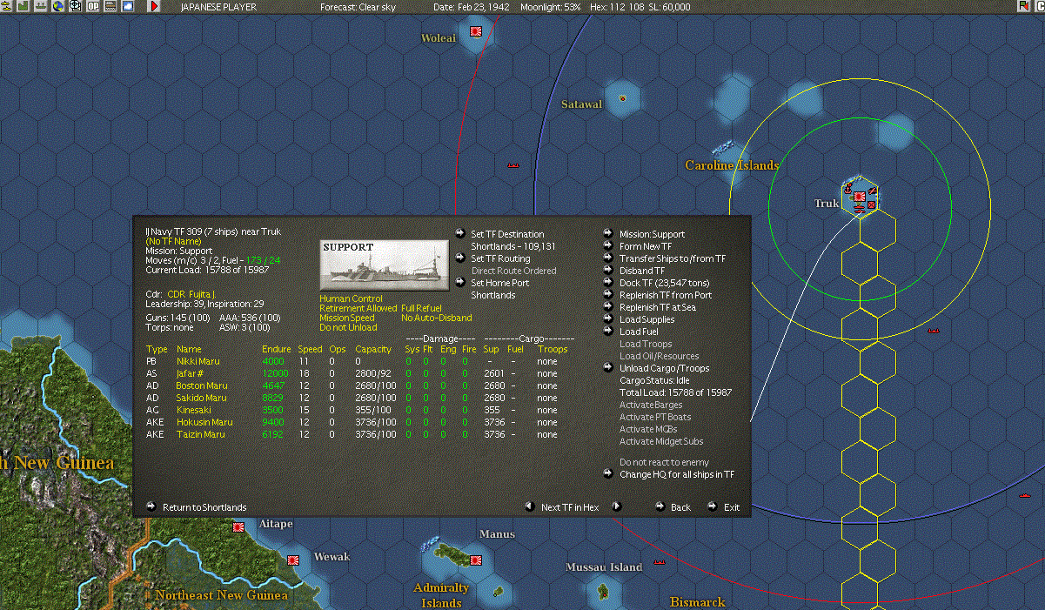Image resolution: width=1045 pixels, height=610 pixels.
Task: Click the Caroline Islands map label
Action: click(732, 165)
